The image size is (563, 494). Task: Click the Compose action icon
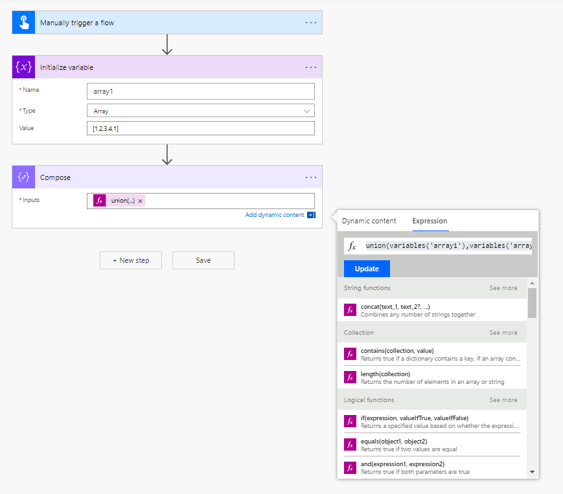point(24,177)
